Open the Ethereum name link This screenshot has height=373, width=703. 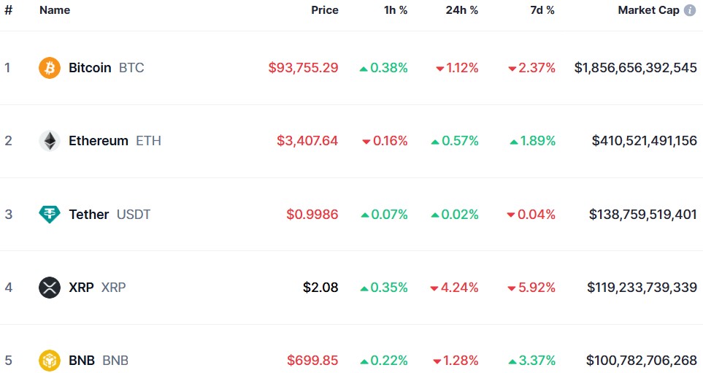coord(99,141)
